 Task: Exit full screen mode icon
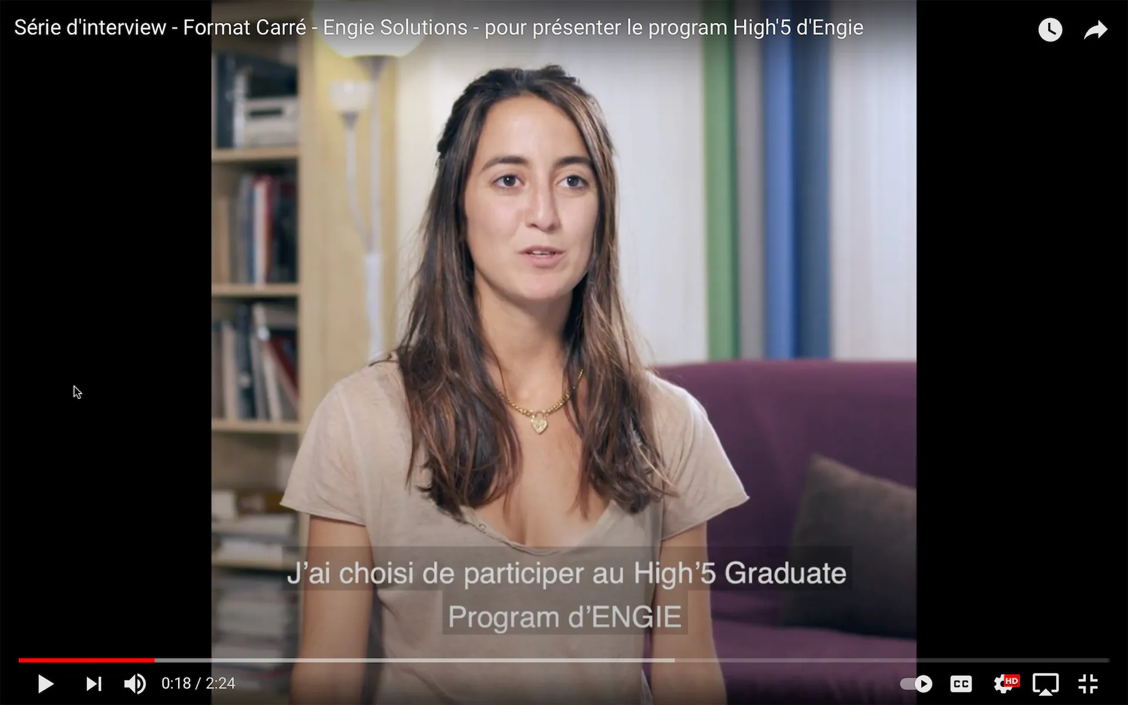tap(1088, 684)
